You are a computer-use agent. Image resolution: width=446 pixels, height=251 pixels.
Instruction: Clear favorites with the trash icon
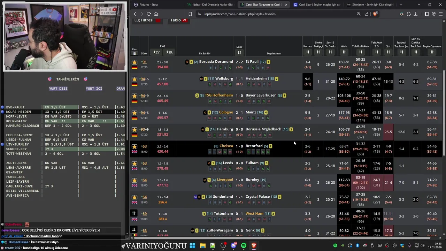pyautogui.click(x=134, y=53)
